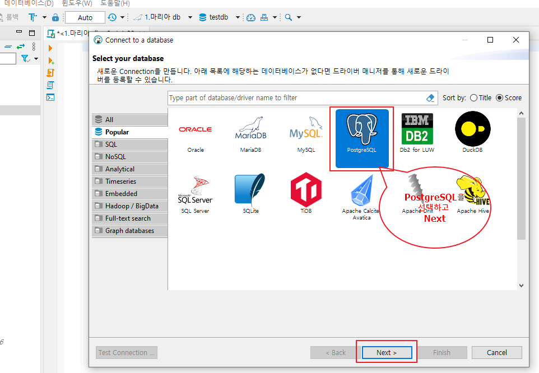
Task: Select the DuckDB database icon
Action: [473, 132]
